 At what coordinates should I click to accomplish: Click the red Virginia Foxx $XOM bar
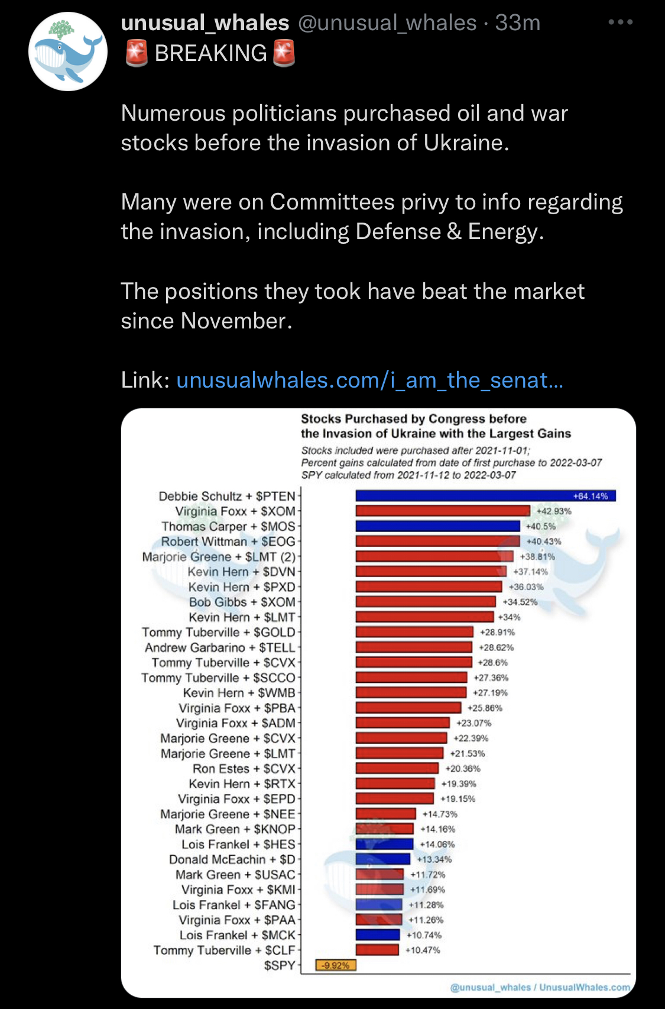point(443,511)
